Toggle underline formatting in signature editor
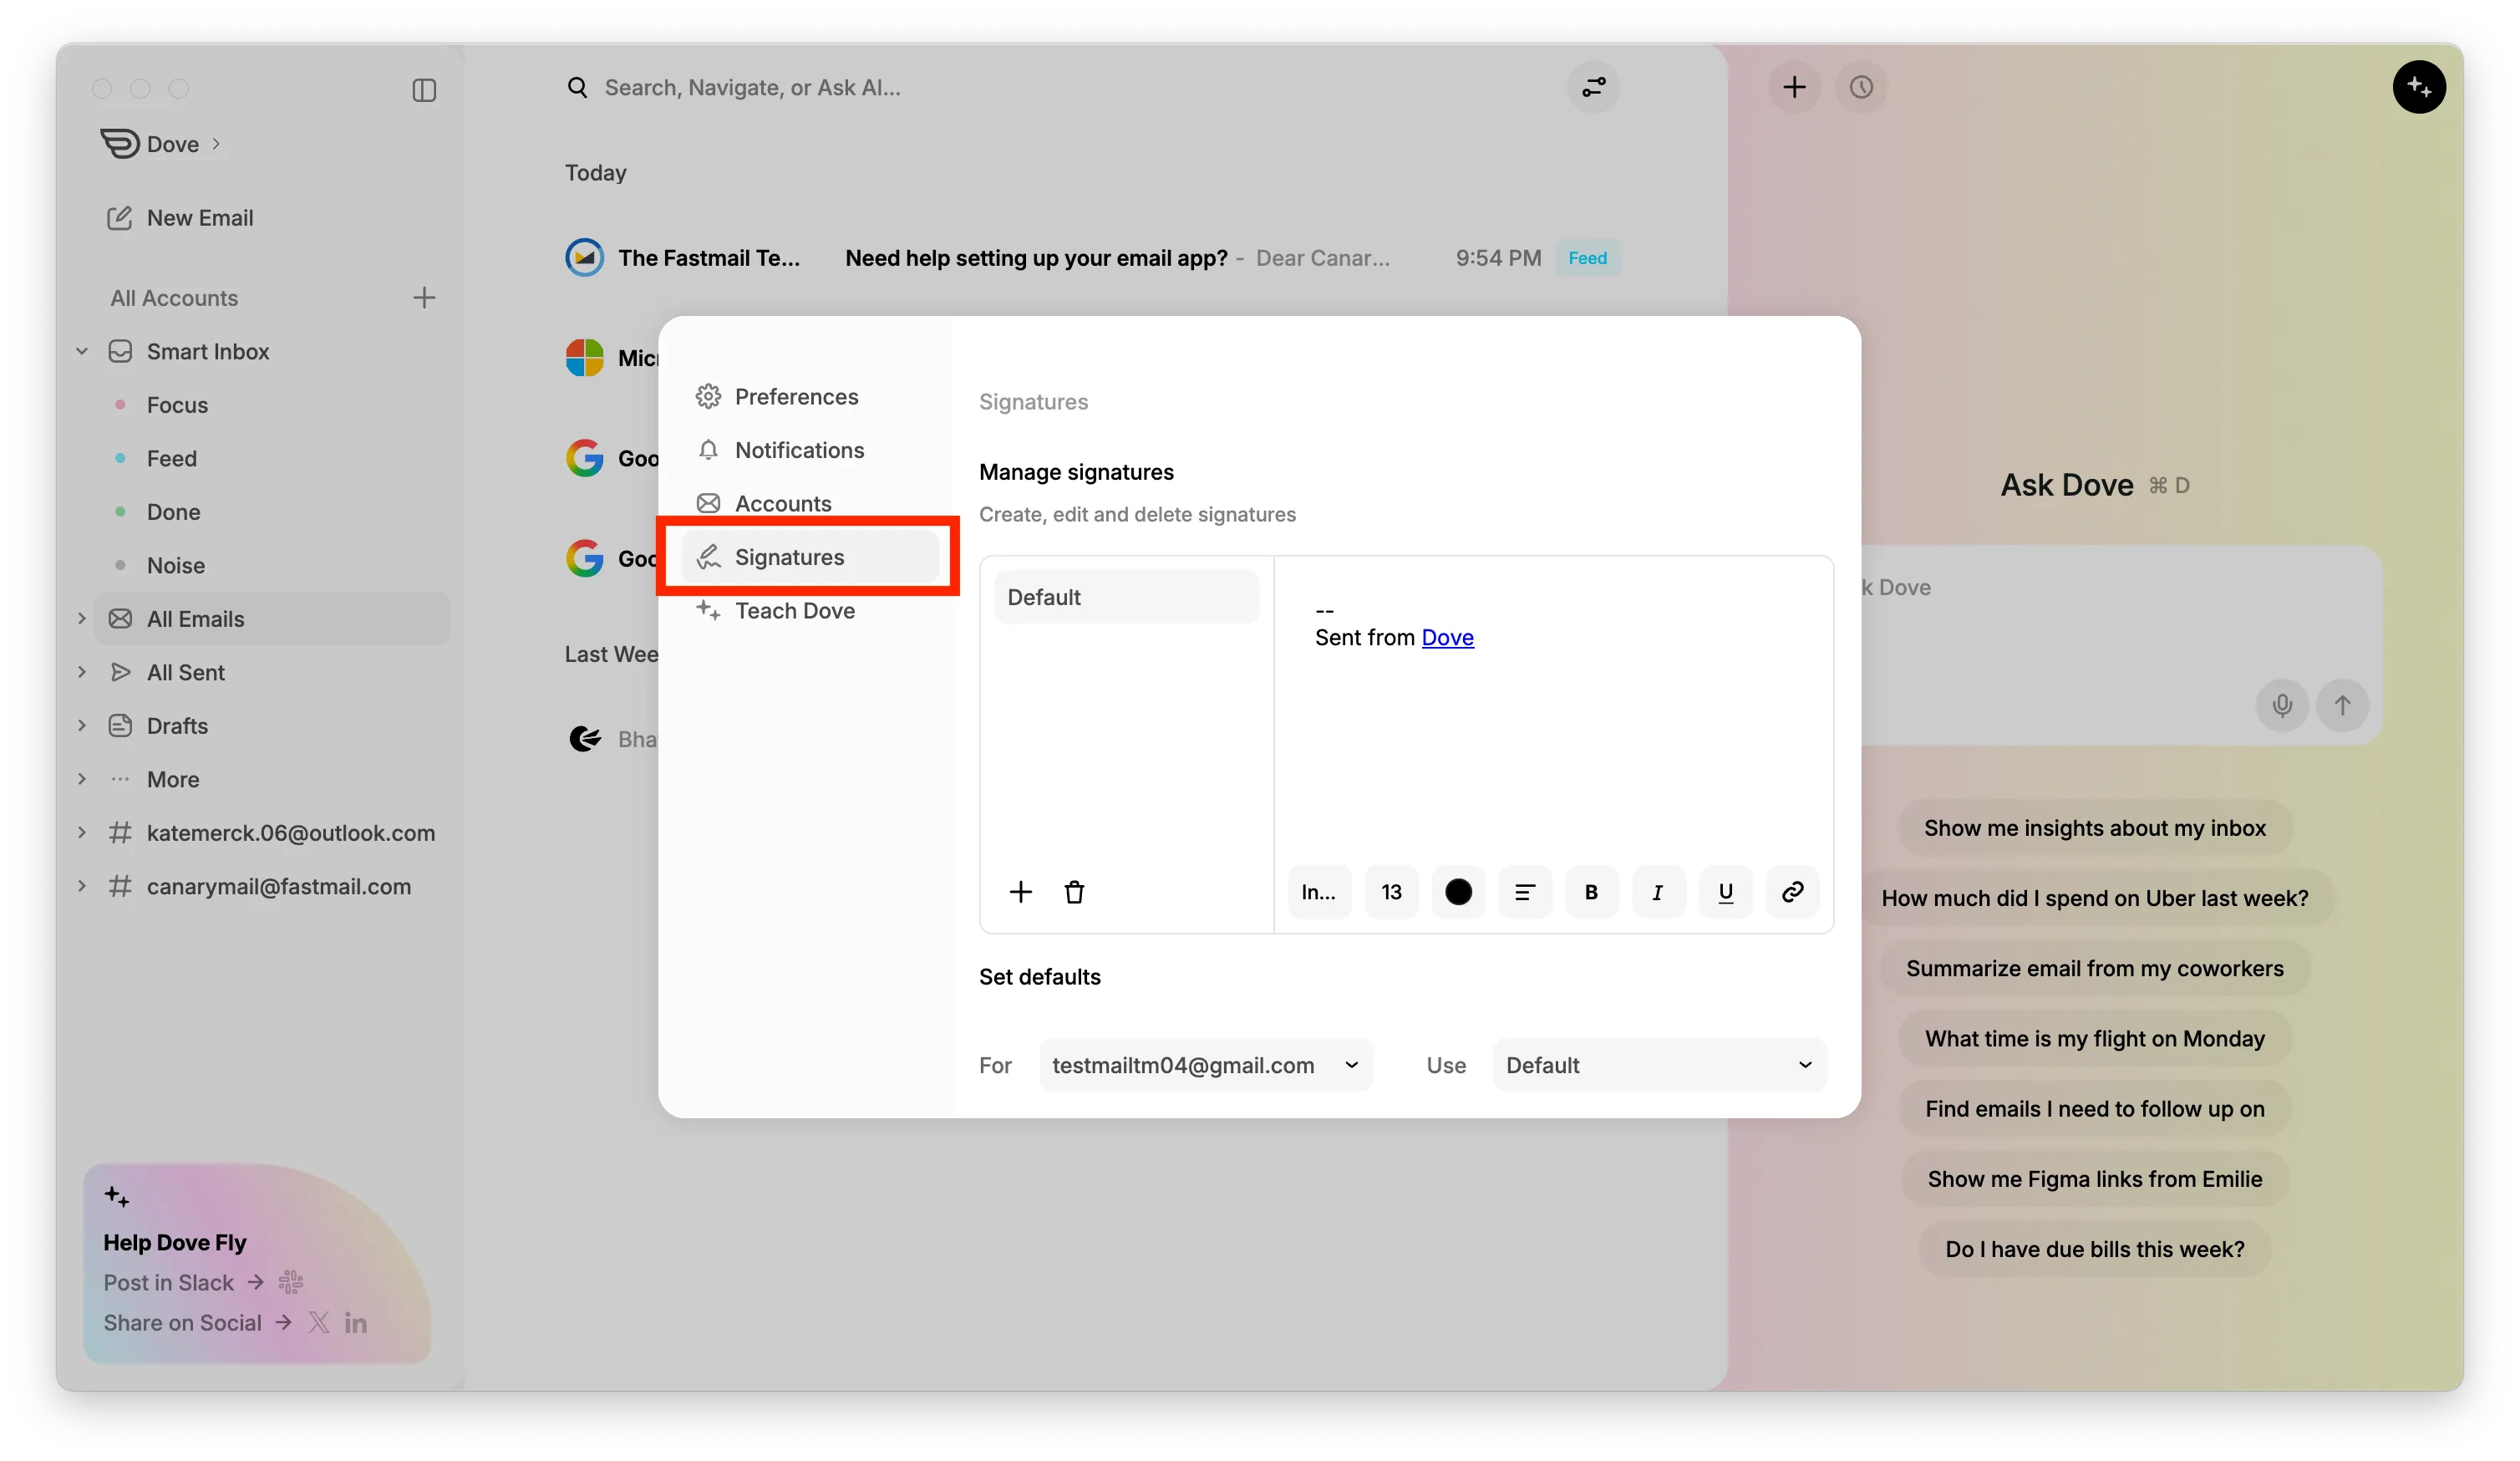Viewport: 2520px width, 1461px height. (1725, 892)
